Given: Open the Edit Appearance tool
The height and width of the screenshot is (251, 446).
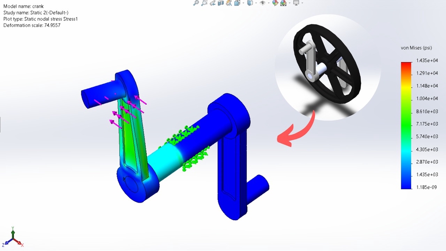Looking at the screenshot, I should (x=275, y=3).
